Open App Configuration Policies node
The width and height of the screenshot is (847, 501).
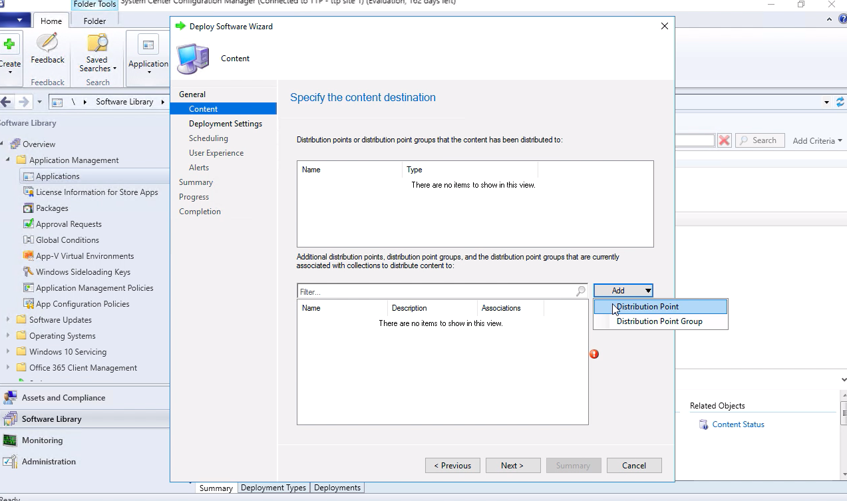click(83, 304)
